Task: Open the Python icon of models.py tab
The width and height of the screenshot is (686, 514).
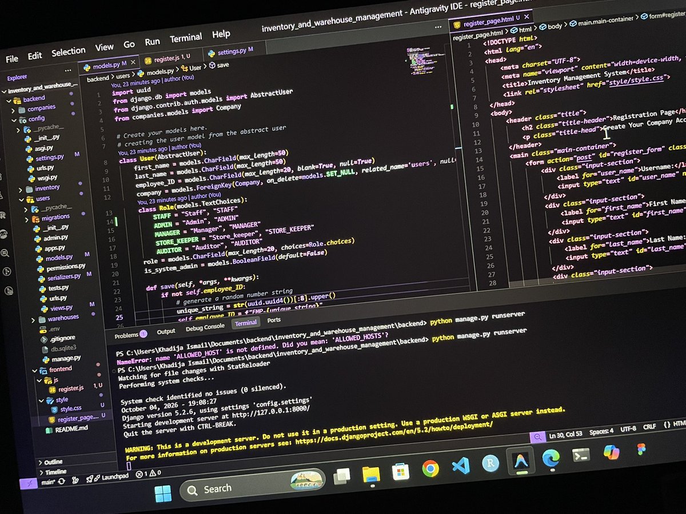Action: [x=87, y=67]
